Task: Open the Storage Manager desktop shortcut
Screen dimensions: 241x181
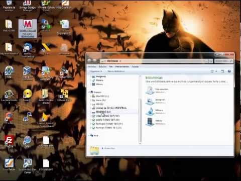Action: pyautogui.click(x=27, y=6)
